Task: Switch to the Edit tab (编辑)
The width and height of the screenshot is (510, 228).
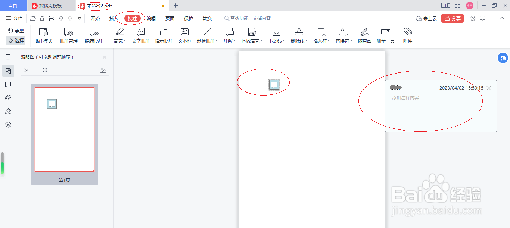Action: pyautogui.click(x=151, y=18)
